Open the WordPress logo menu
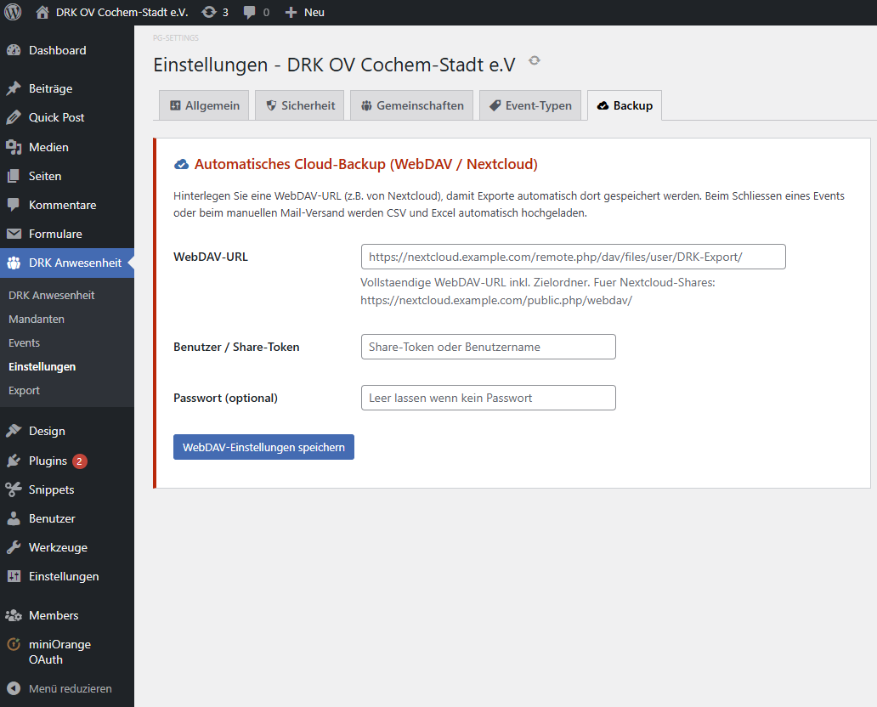877x707 pixels. click(x=13, y=12)
